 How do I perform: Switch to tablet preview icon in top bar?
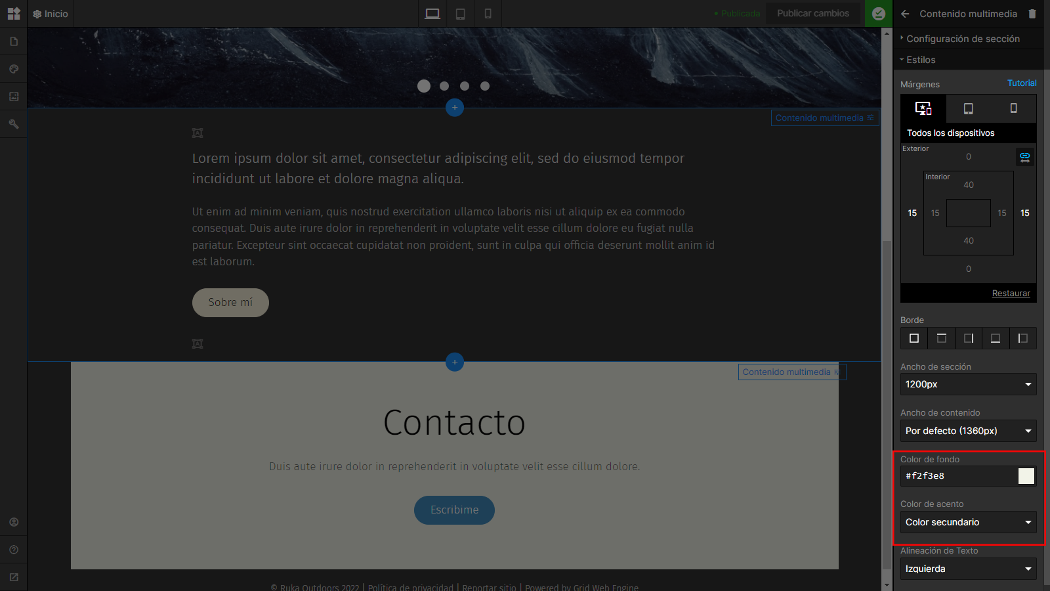pyautogui.click(x=461, y=14)
